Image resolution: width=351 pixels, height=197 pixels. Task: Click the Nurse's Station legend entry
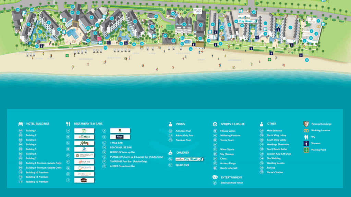275,172
